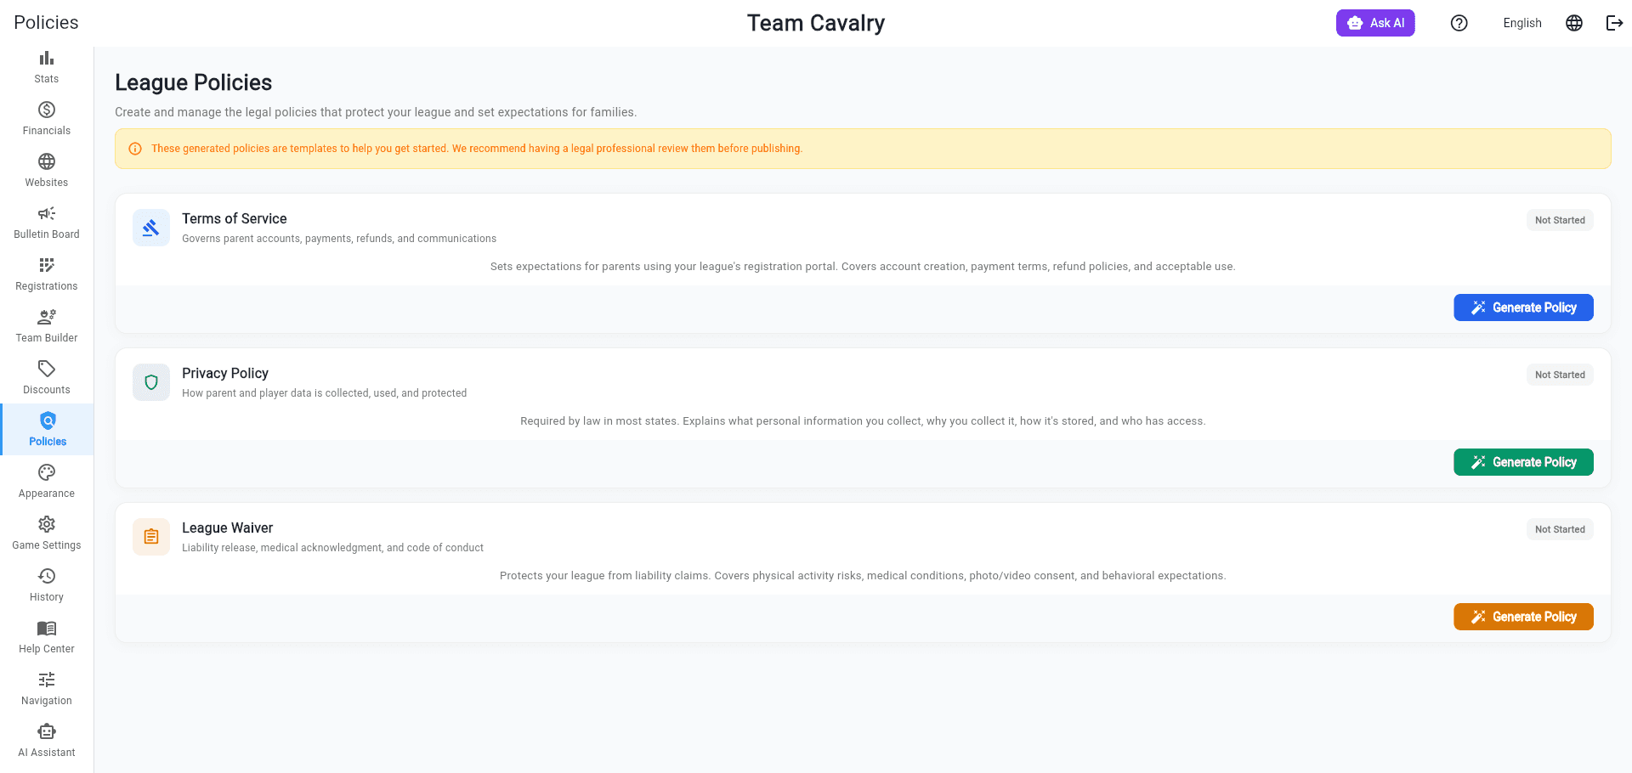Viewport: 1632px width, 773px height.
Task: Open Financials from the sidebar
Action: 47,119
